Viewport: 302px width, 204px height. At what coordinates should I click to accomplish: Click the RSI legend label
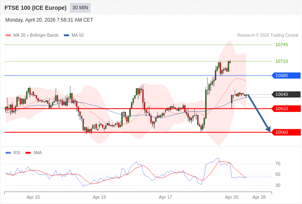tap(17, 153)
